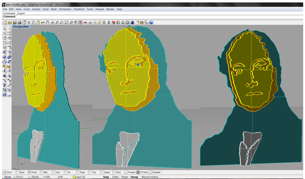305x179 pixels.
Task: Open the Solid menu
Action: tap(45, 9)
